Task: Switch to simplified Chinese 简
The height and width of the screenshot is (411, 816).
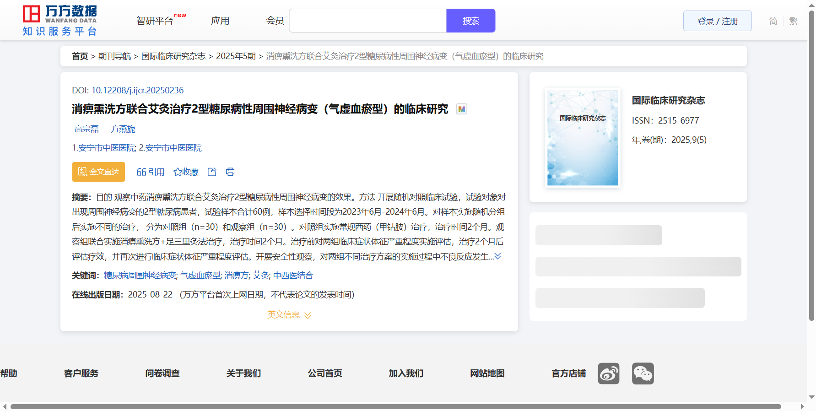Action: [773, 21]
